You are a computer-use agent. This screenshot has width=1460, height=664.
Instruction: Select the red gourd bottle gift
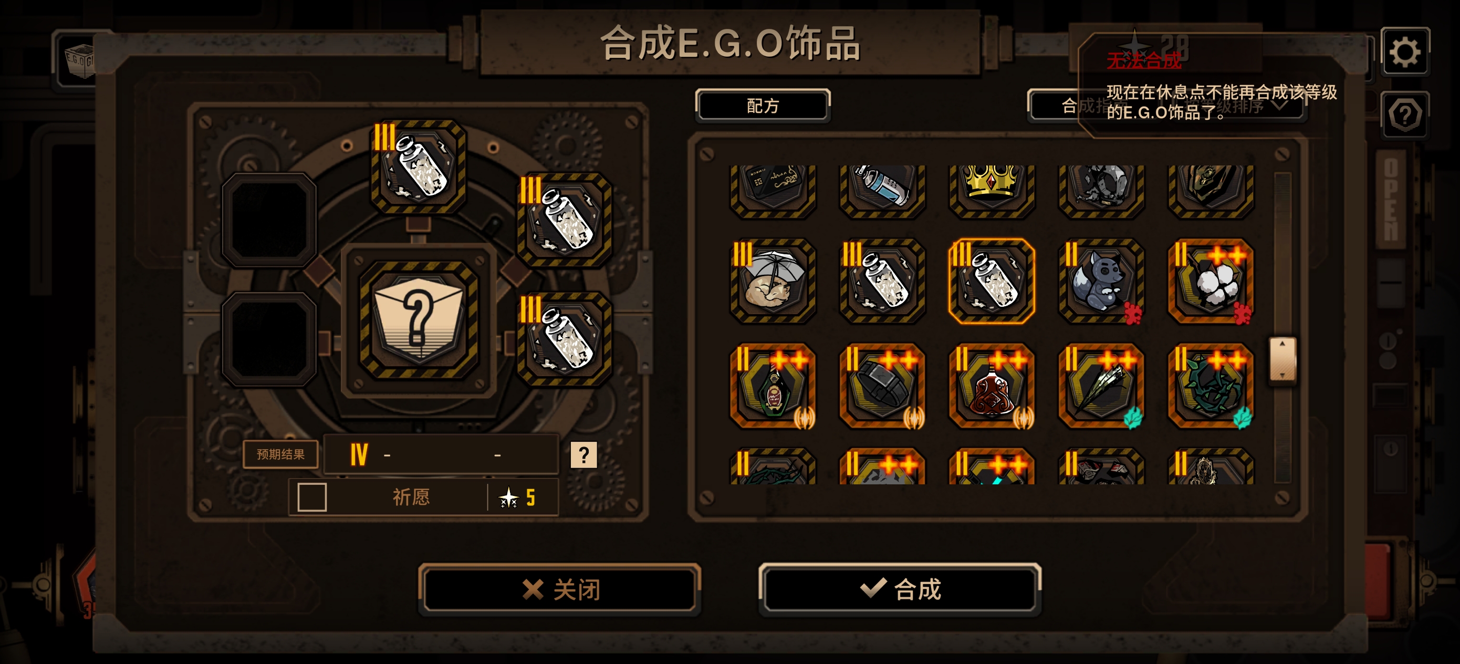992,386
